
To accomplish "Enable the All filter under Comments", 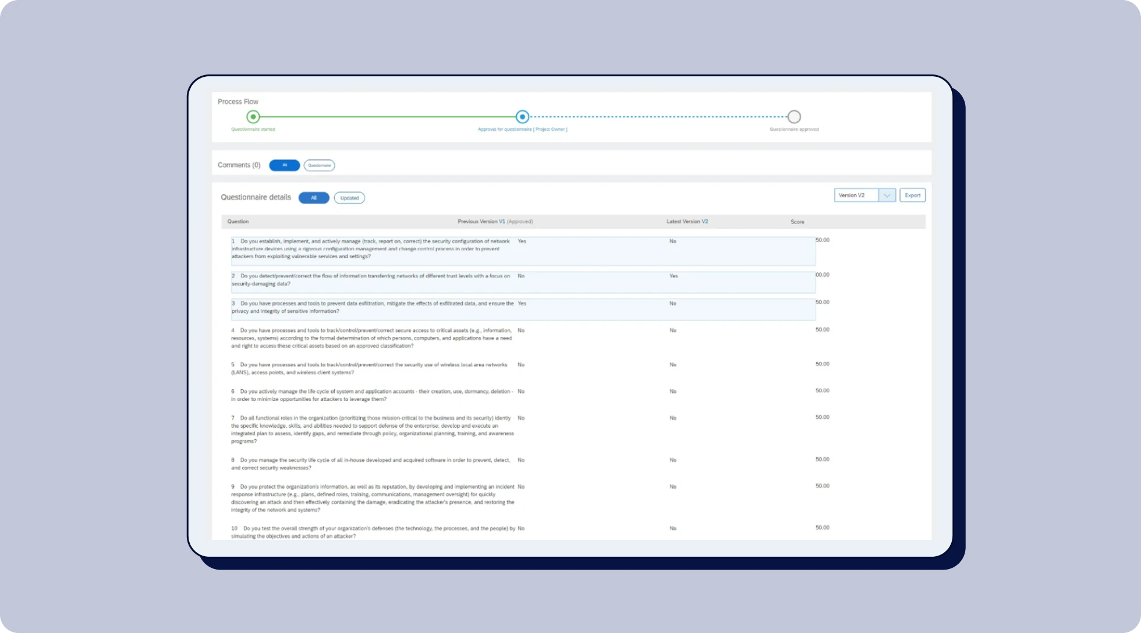I will pyautogui.click(x=284, y=165).
